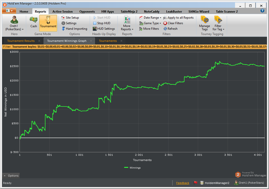269x189 pixels.
Task: Open the SitNGo Wizard tab
Action: point(199,12)
